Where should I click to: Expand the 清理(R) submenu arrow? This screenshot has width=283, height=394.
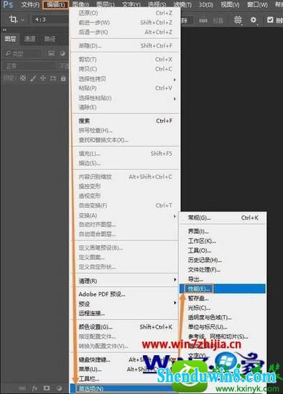tap(175, 280)
